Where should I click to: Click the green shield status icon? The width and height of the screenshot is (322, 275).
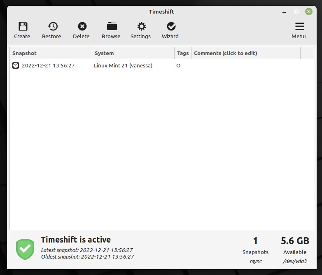click(x=25, y=249)
